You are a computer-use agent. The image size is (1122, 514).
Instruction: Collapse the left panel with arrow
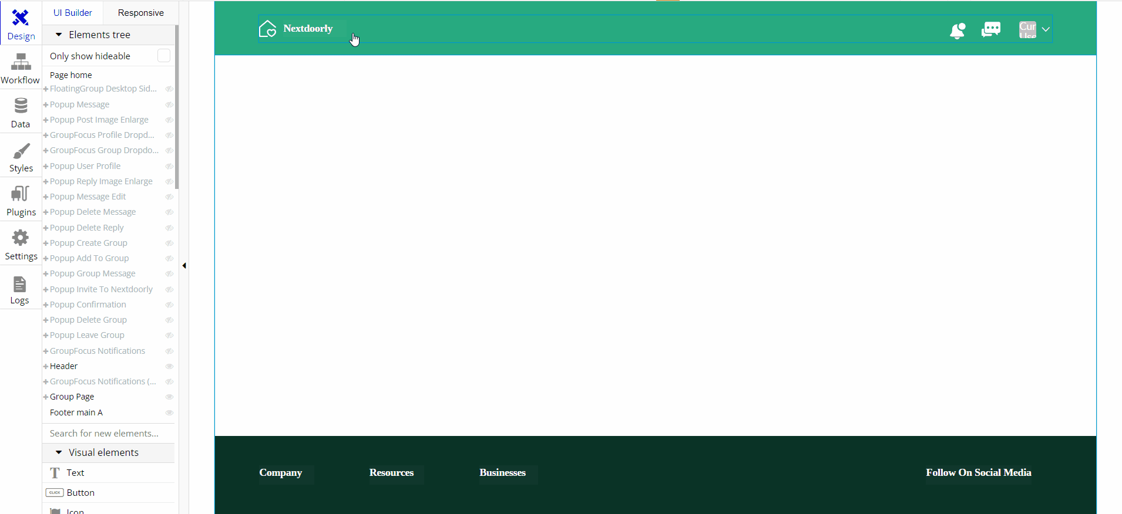184,266
